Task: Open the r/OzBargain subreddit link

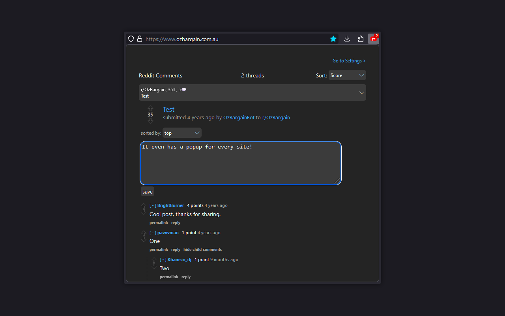Action: [x=276, y=117]
